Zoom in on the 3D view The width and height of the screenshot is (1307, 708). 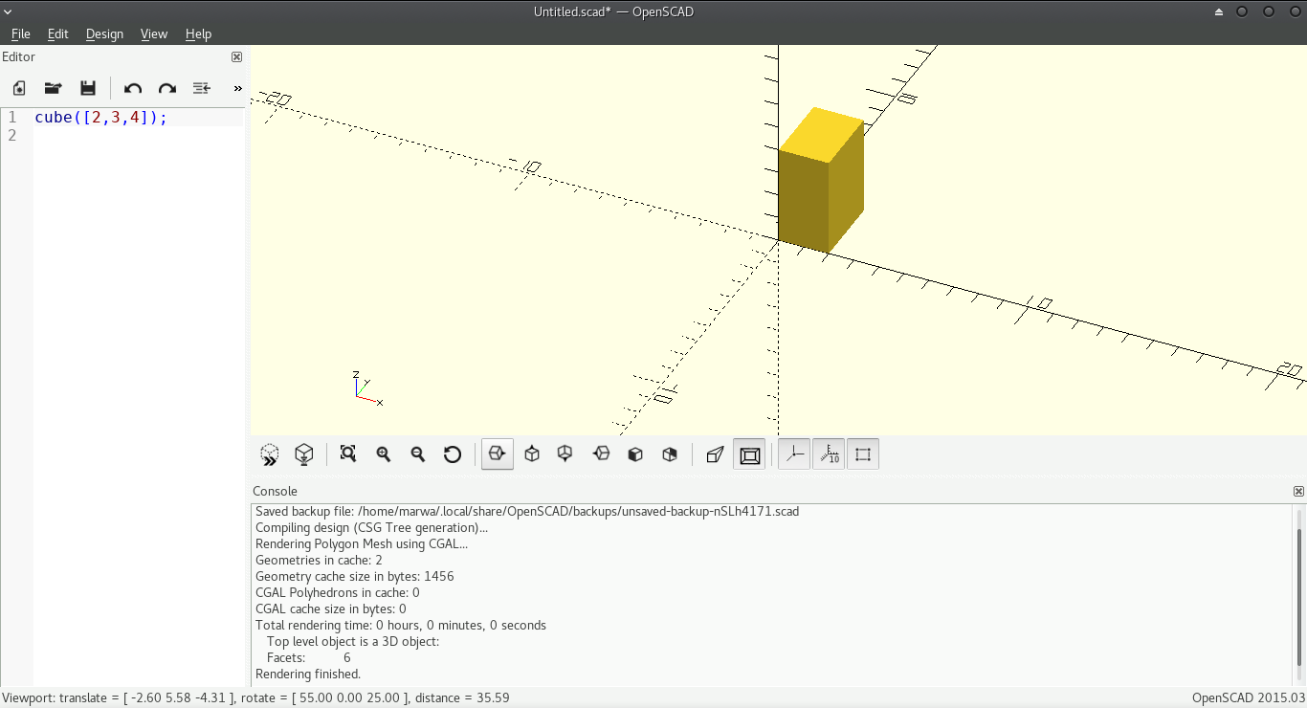pyautogui.click(x=384, y=454)
